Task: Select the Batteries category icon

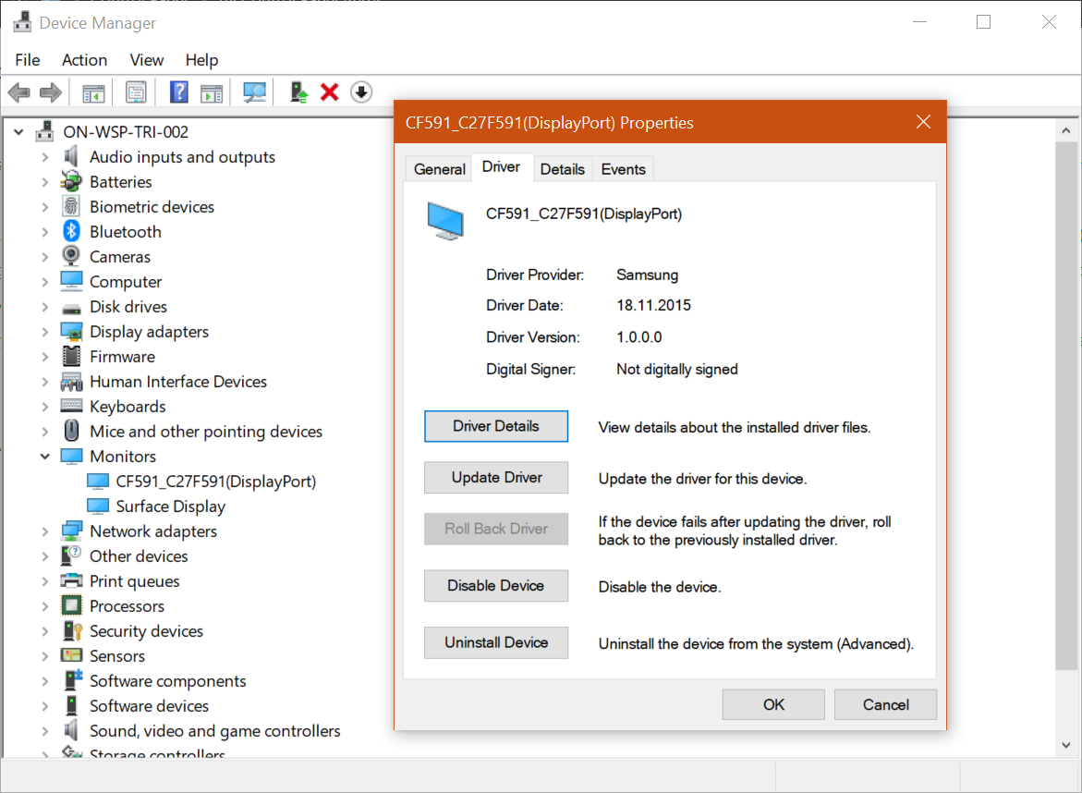Action: point(71,181)
